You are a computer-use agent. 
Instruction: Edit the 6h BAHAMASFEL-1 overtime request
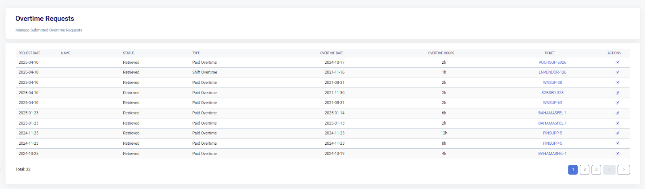617,113
